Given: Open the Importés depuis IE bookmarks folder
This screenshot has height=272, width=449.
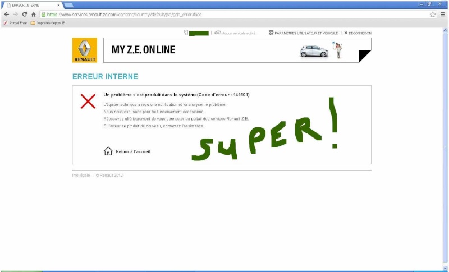Looking at the screenshot, I should click(x=48, y=23).
